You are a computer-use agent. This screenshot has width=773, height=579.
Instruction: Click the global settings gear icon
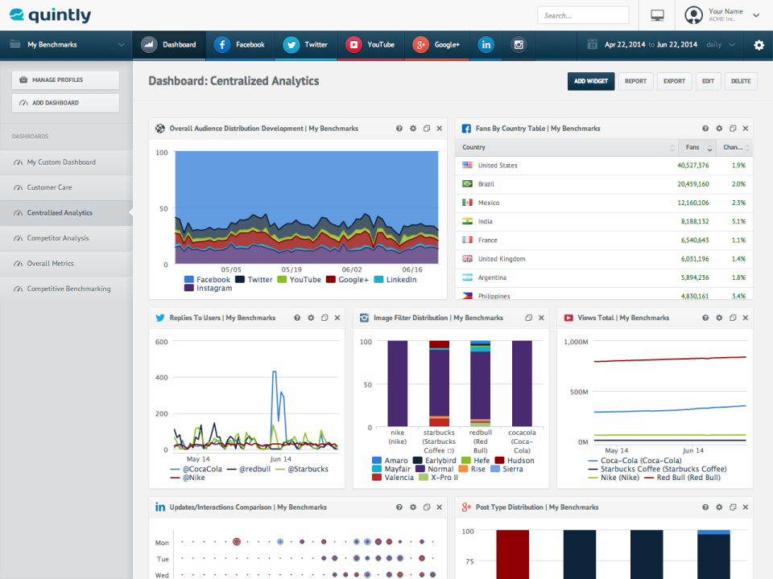(759, 45)
